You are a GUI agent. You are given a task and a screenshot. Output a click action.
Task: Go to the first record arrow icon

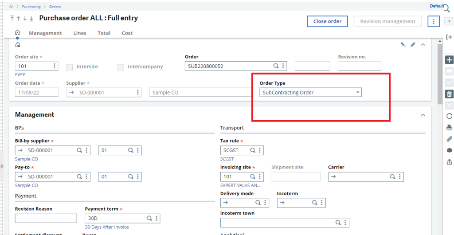coord(12,18)
